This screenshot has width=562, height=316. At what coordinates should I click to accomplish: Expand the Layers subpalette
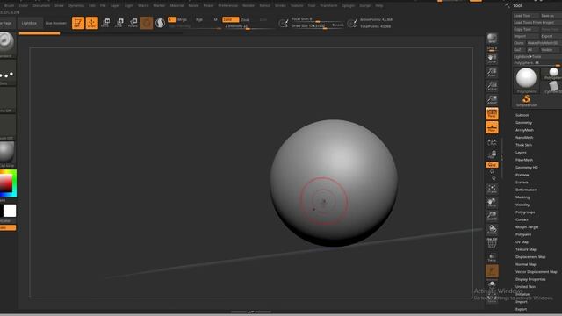point(521,152)
